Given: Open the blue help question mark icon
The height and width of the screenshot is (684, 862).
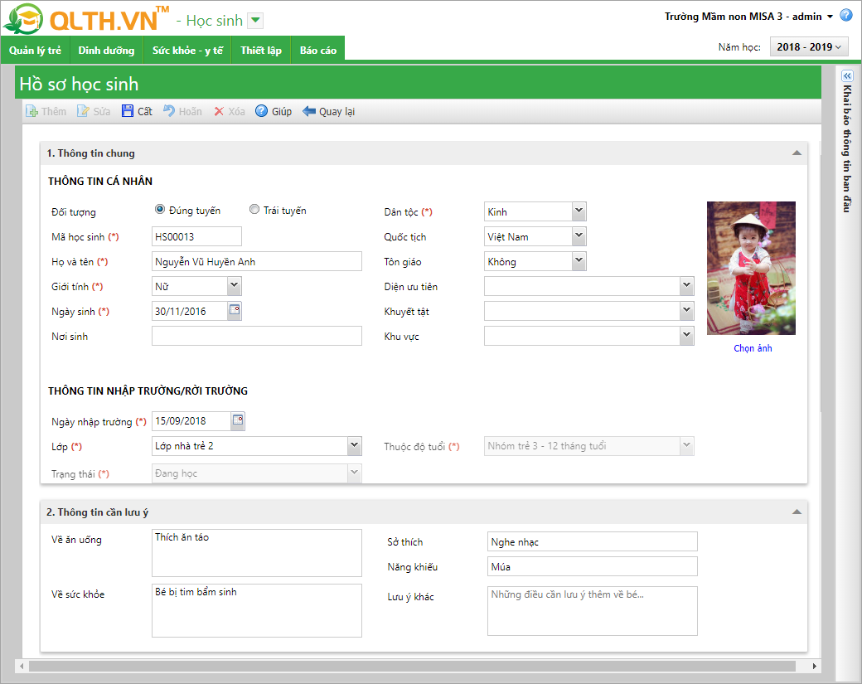Looking at the screenshot, I should click(x=846, y=16).
